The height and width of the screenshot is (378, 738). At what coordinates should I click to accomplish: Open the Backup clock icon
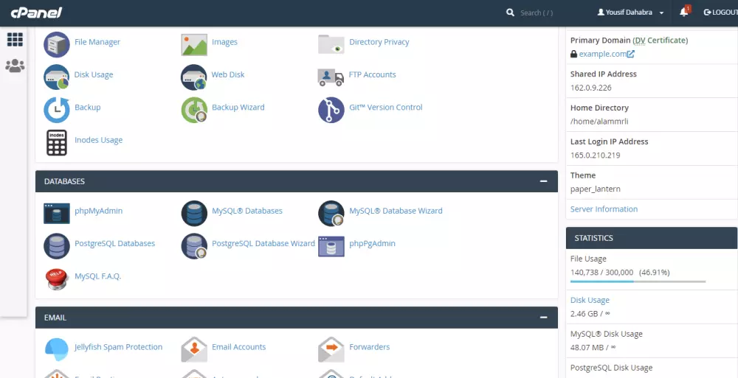[57, 110]
